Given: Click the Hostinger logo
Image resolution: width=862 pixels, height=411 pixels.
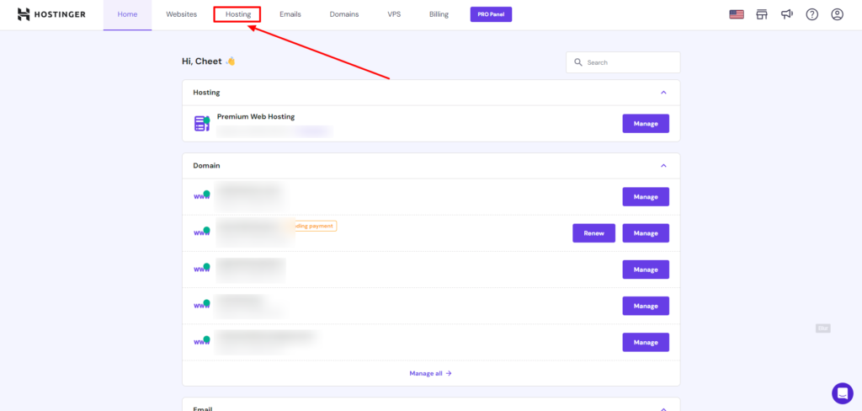Looking at the screenshot, I should [51, 14].
